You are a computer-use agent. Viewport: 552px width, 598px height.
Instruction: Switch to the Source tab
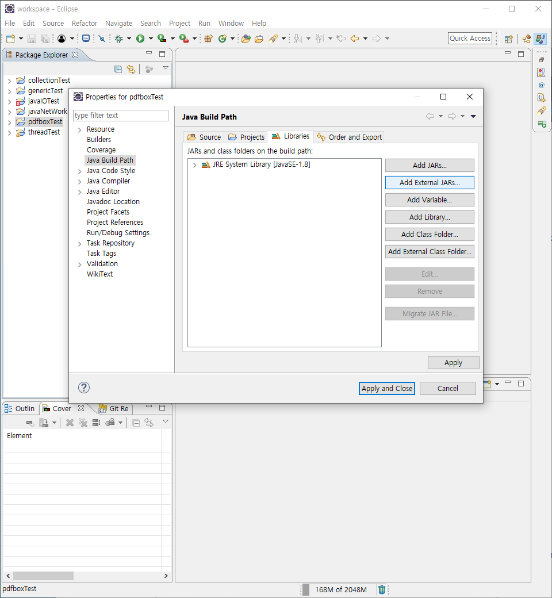204,137
